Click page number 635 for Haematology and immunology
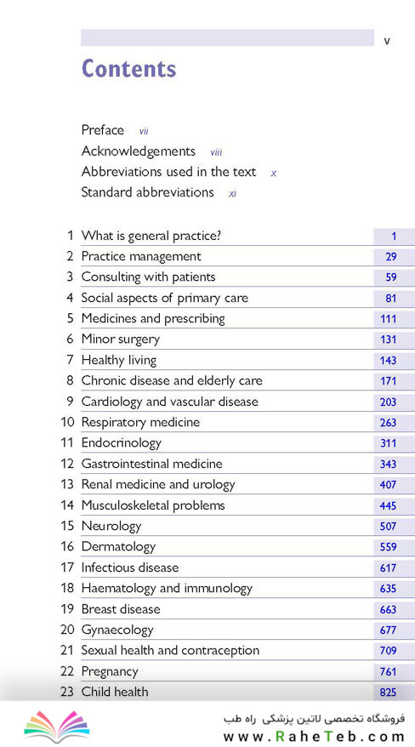 tap(389, 589)
